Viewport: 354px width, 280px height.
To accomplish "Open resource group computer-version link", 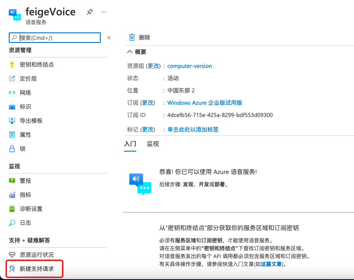I will click(x=189, y=66).
